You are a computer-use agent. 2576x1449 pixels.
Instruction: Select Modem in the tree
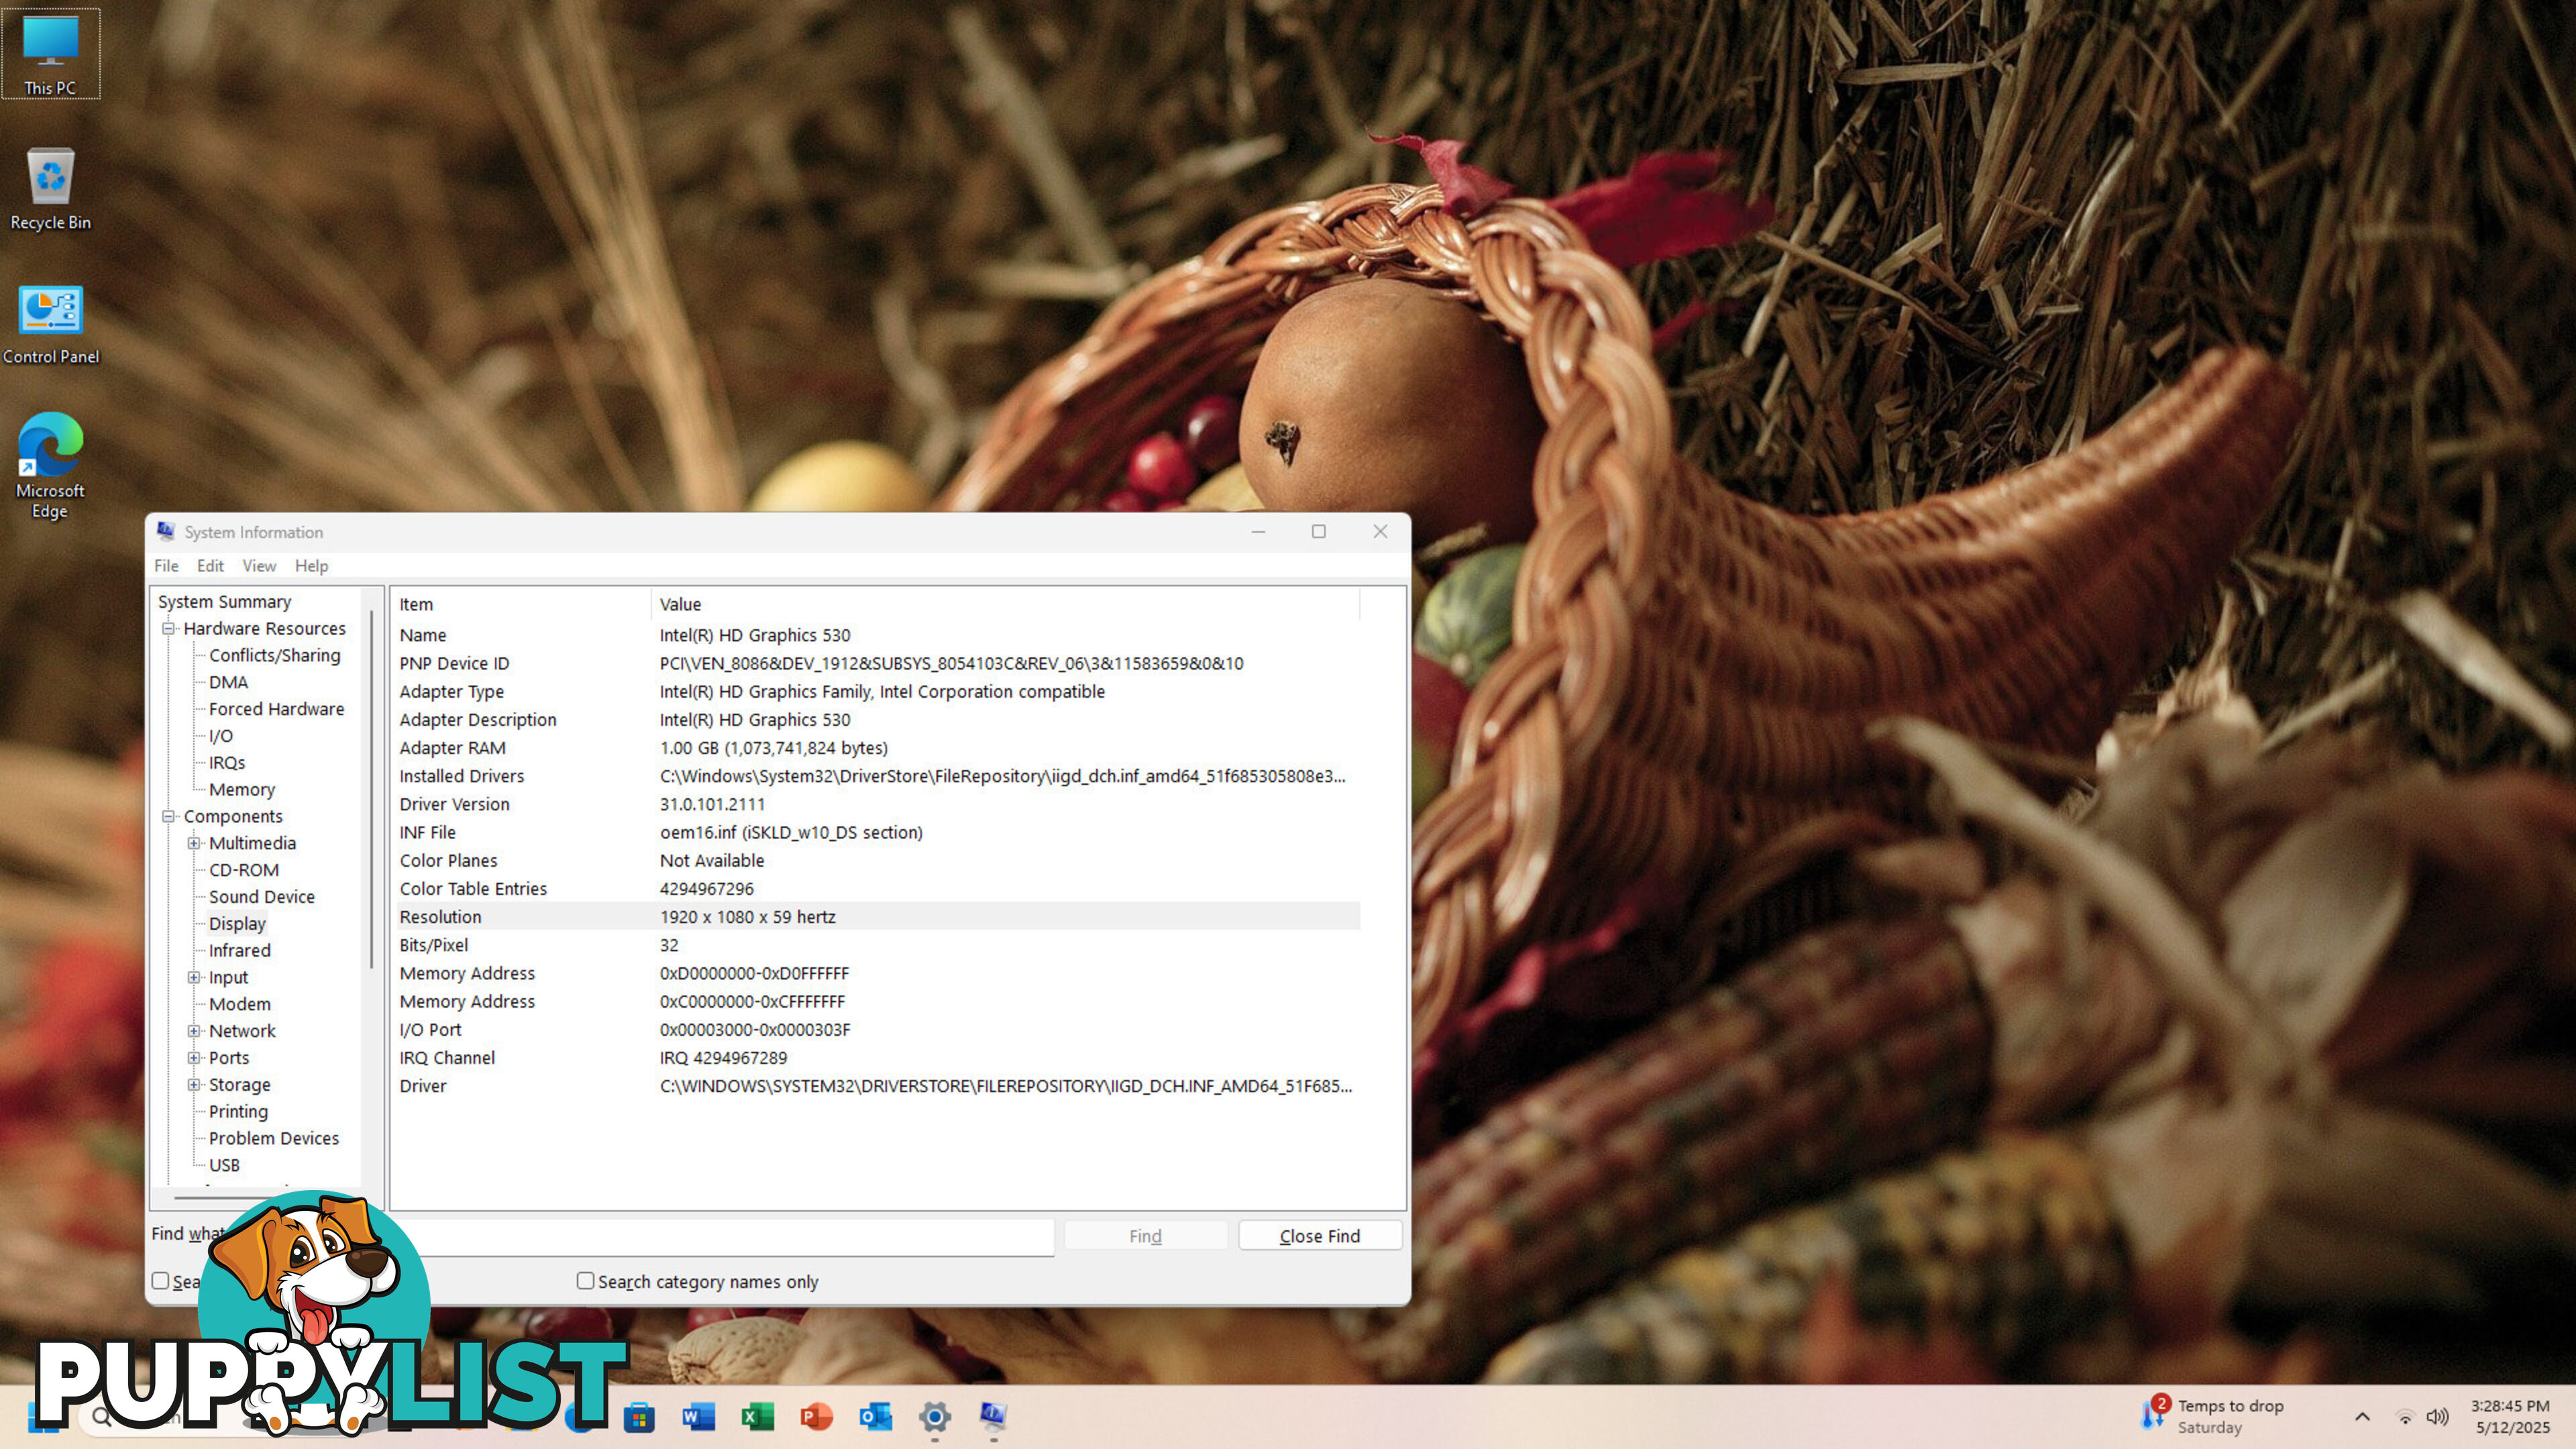[239, 1005]
